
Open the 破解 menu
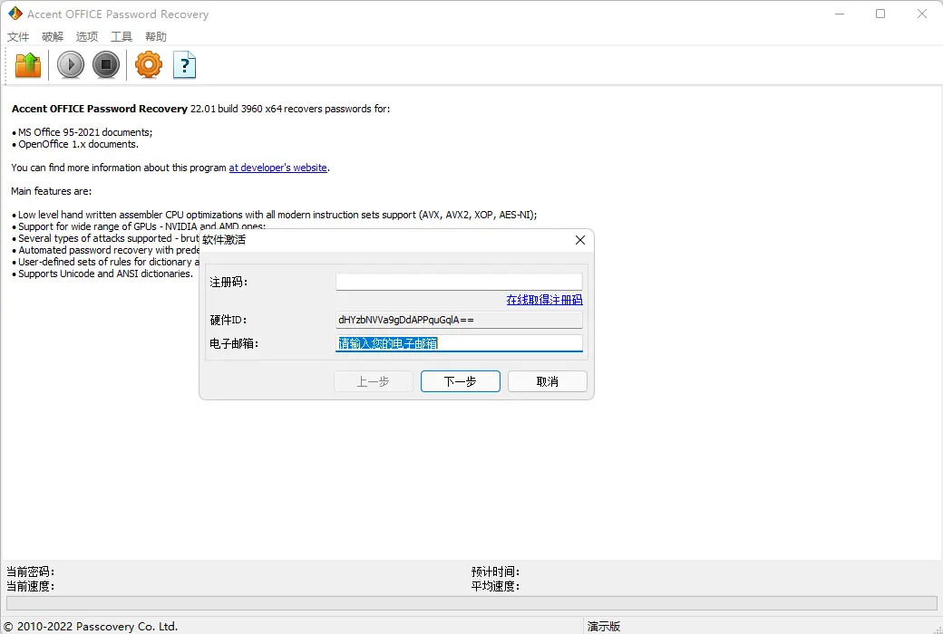click(x=53, y=36)
